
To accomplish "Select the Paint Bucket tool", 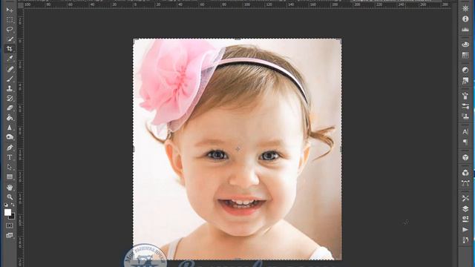I will click(10, 117).
